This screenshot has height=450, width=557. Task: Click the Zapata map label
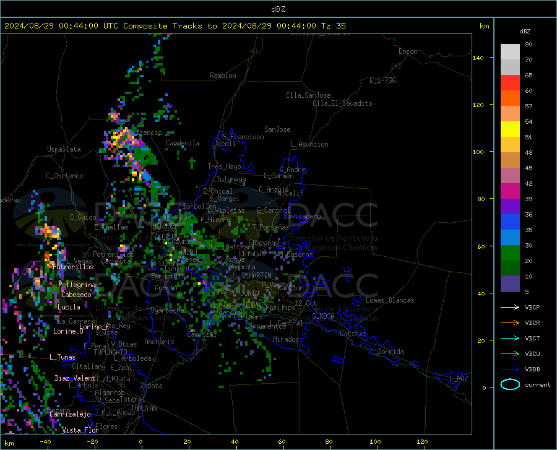click(x=152, y=386)
